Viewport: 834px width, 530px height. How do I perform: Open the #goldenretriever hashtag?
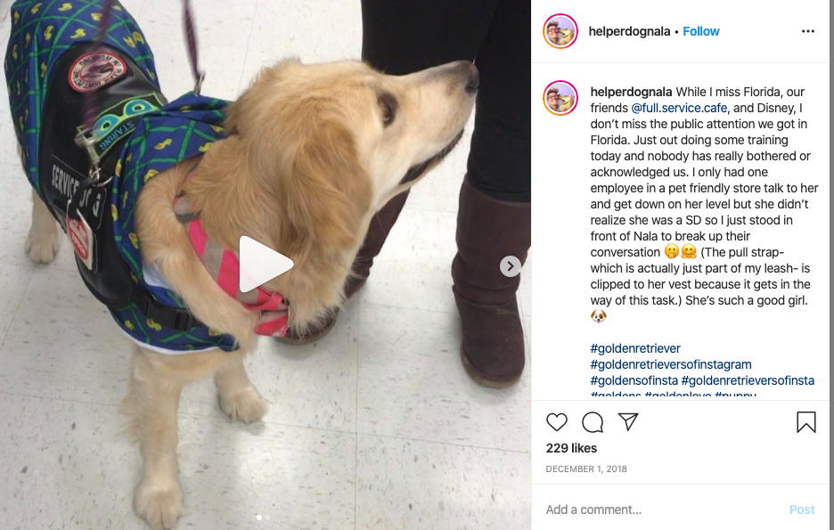click(635, 348)
